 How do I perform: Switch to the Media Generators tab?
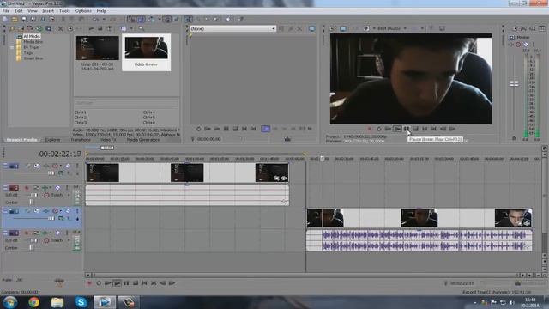click(143, 140)
